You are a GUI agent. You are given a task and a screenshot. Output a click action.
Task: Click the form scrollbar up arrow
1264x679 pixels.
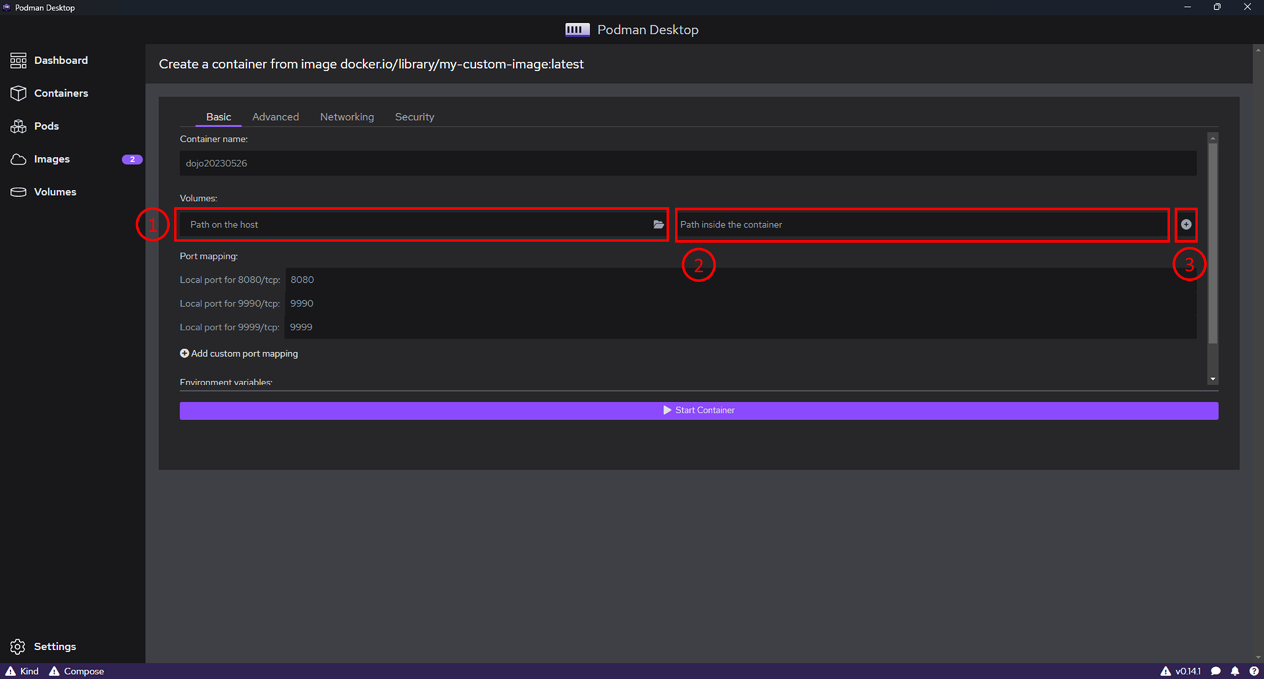1213,138
